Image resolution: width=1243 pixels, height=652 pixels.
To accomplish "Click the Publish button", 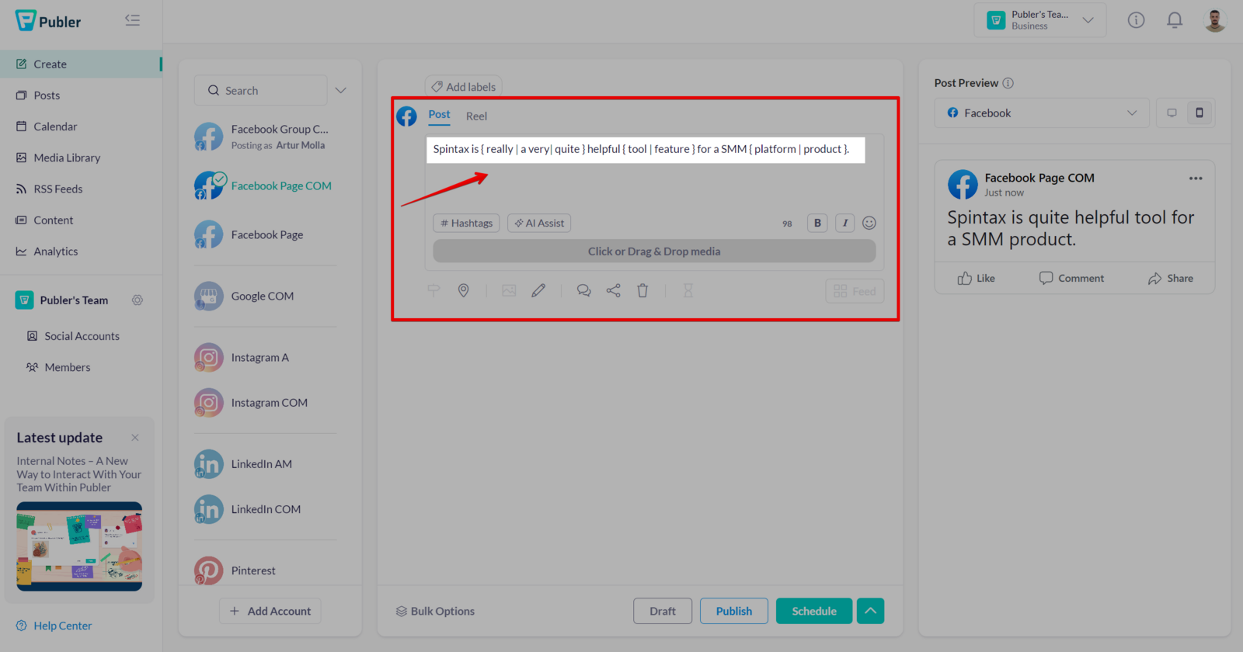I will coord(734,611).
